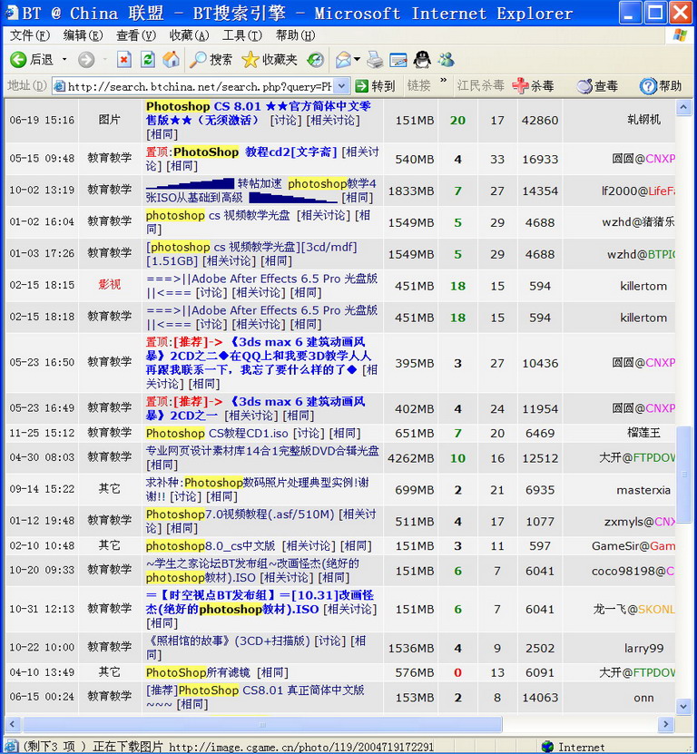Open the Back button history dropdown arrow

[64, 60]
